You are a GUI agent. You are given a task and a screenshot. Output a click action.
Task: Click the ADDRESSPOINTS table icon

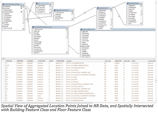(x=128, y=3)
